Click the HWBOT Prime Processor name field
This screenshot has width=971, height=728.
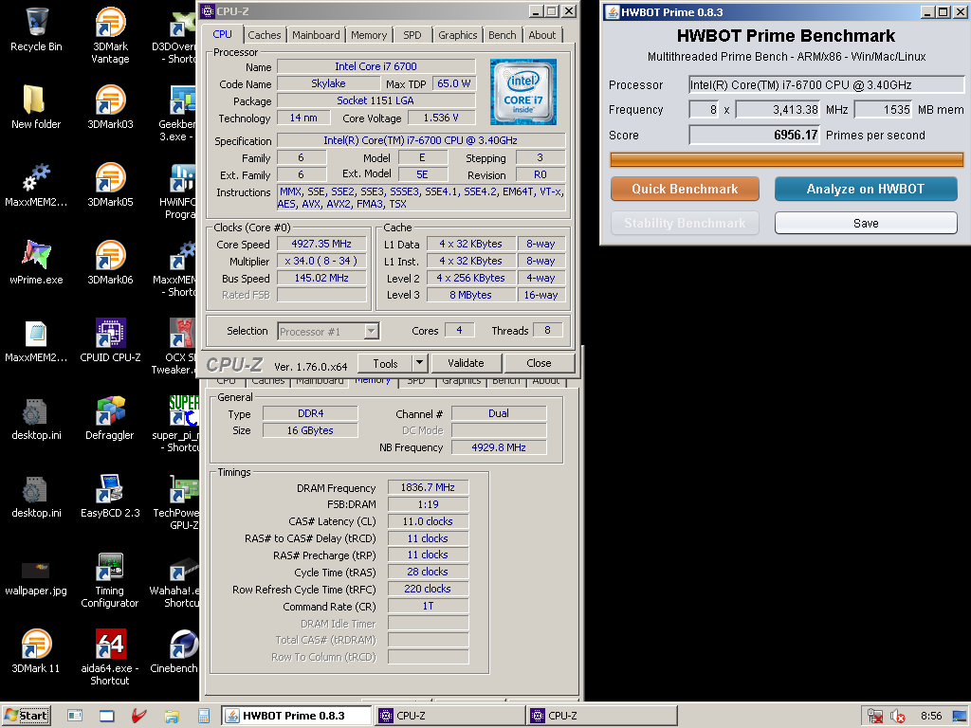click(826, 84)
